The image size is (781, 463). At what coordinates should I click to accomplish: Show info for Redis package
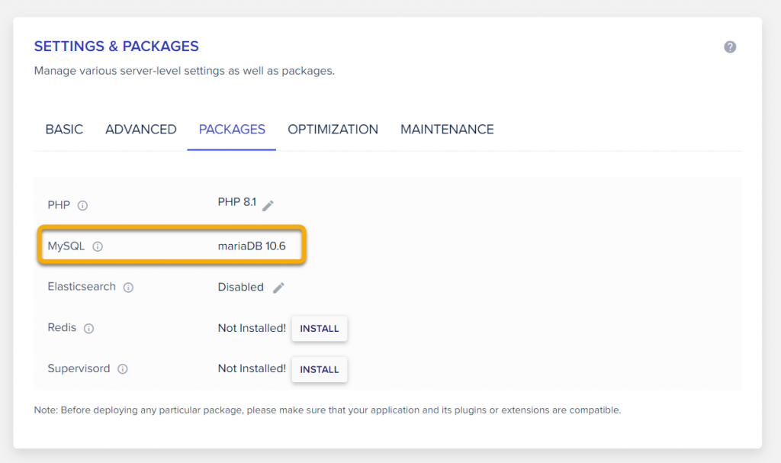pos(88,329)
